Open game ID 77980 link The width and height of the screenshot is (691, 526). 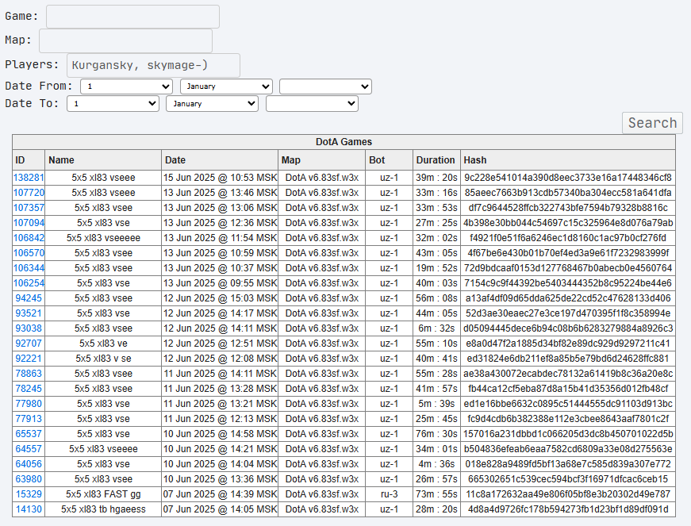coord(29,404)
